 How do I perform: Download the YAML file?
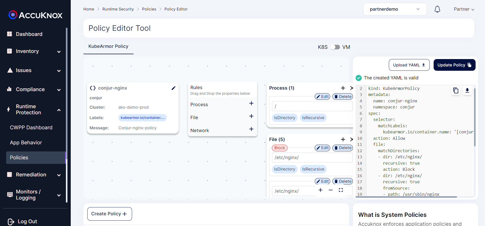coord(467,91)
